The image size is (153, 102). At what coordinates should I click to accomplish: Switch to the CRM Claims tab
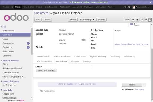coord(80,57)
